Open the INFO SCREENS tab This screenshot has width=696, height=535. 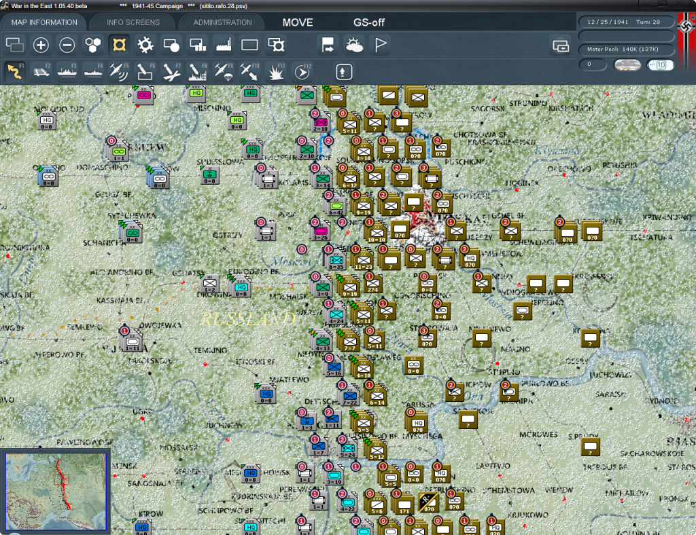[133, 22]
